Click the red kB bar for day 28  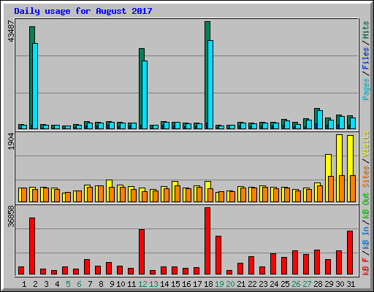tap(317, 262)
